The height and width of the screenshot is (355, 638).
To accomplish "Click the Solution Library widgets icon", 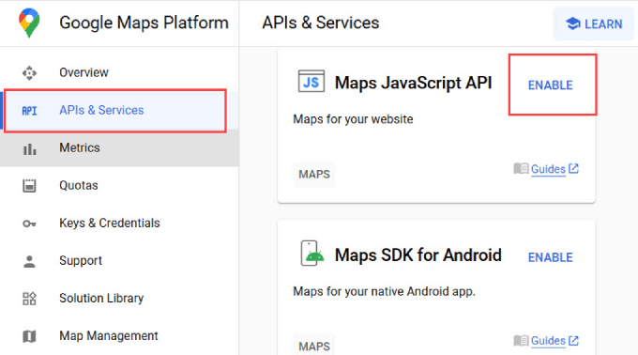I will 29,299.
